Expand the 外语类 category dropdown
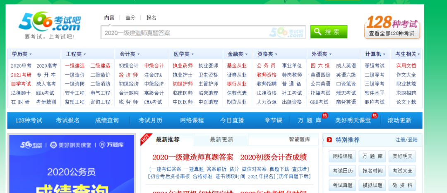 [x=322, y=54]
